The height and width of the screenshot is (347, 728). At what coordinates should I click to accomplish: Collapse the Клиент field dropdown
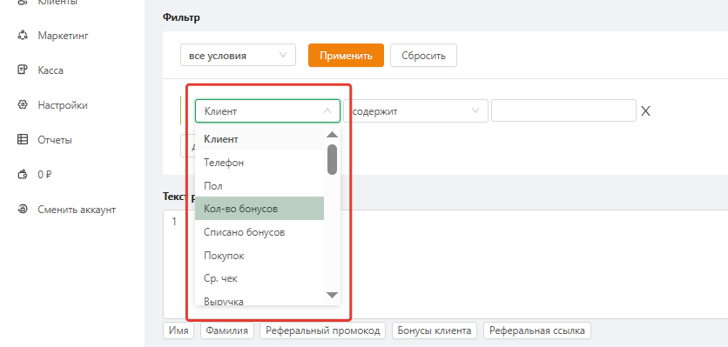tap(267, 110)
